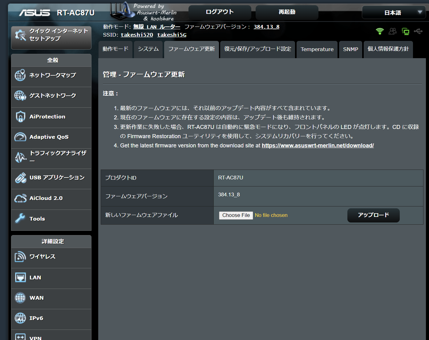The height and width of the screenshot is (340, 429).
Task: Open USB アプリケーション menu label
Action: click(57, 178)
